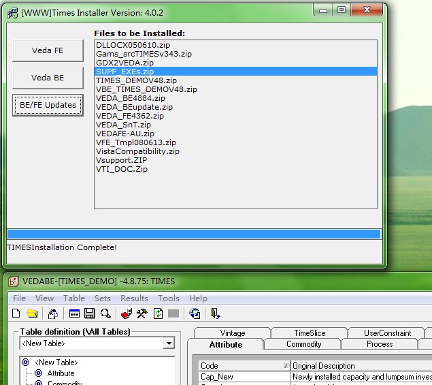Open the File menu in VEDABE
This screenshot has width=432, height=385.
click(19, 298)
